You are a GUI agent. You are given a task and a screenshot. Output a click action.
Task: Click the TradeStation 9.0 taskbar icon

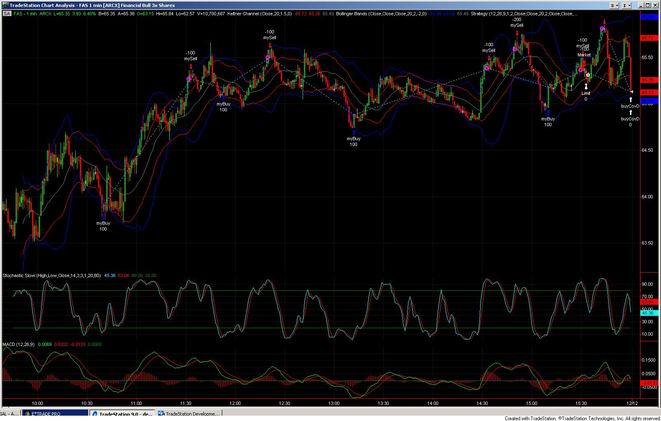pos(94,414)
